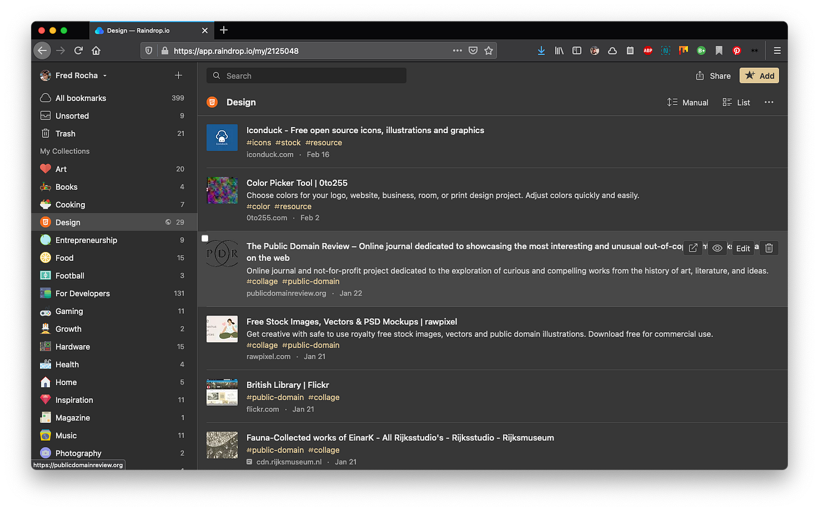Select the Entrepreneurship collection
Screen dimensions: 819x511
[114, 240]
